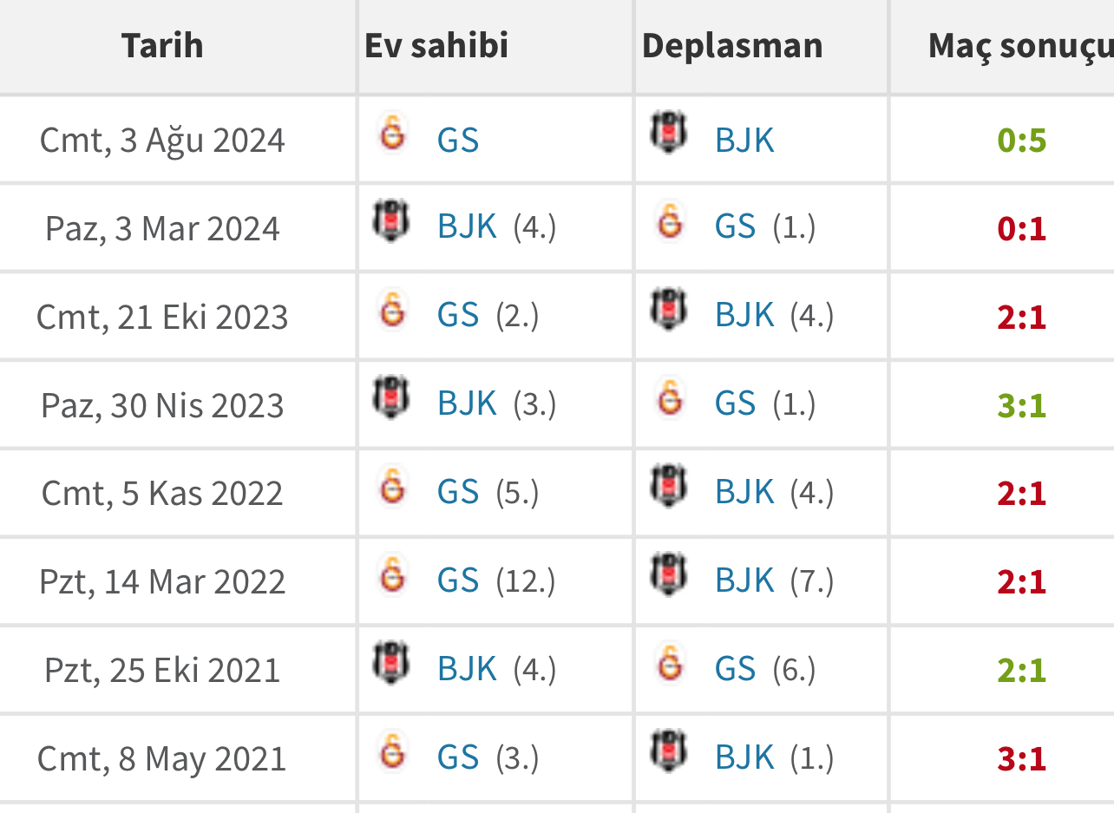Viewport: 1114px width, 813px height.
Task: Click Beşiktaş crest in 8 May 2021 row
Action: coord(668,752)
